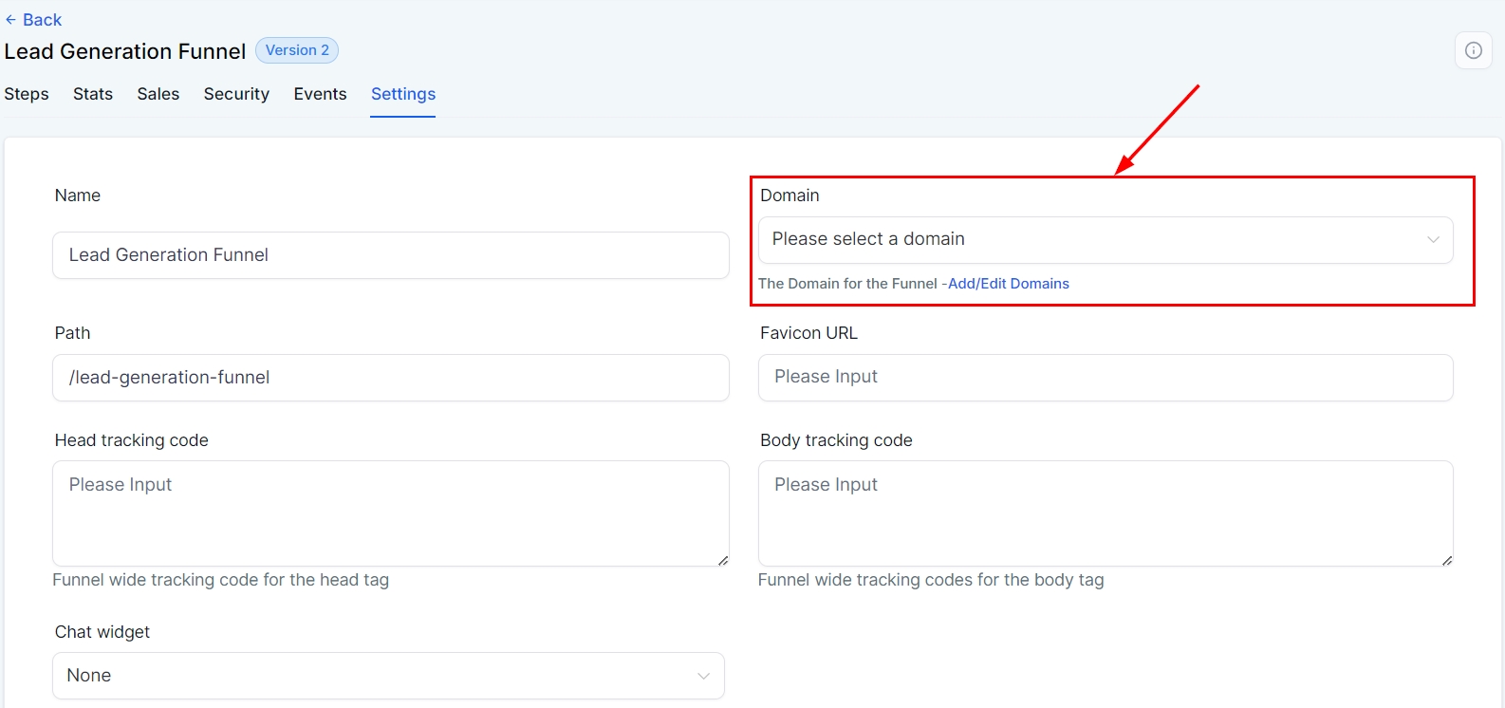Click the Head tracking code resize handle

click(723, 561)
